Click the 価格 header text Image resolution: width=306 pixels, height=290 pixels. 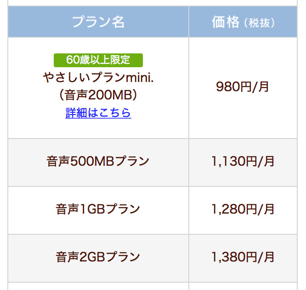(x=226, y=22)
